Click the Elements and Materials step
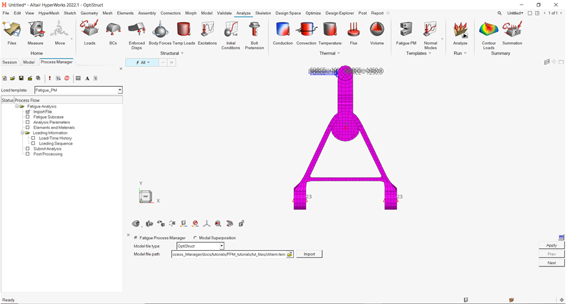The width and height of the screenshot is (566, 304). point(54,128)
